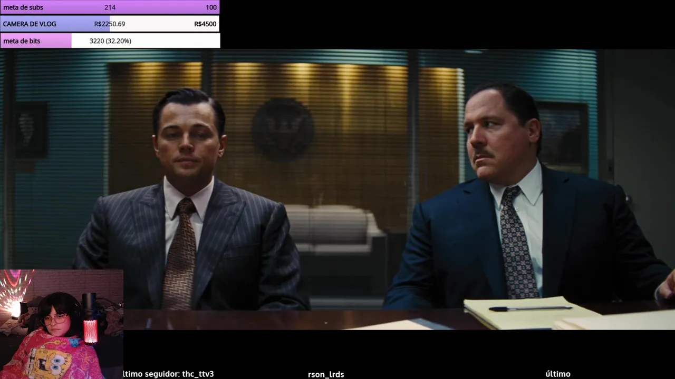This screenshot has height=379, width=675.
Task: Click the sub count '214'
Action: [x=110, y=7]
